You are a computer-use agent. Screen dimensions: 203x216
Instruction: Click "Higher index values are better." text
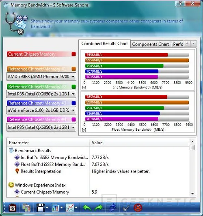[x=121, y=171]
